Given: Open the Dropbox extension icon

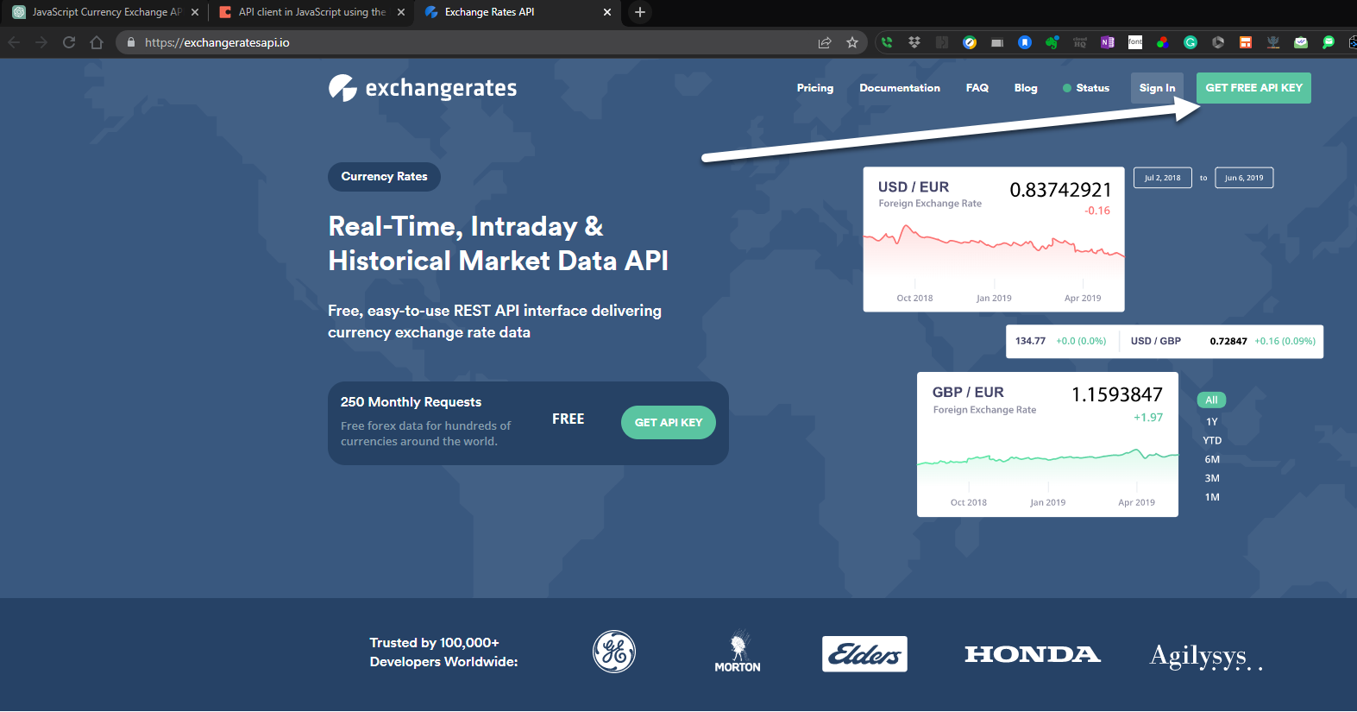Looking at the screenshot, I should click(x=914, y=42).
